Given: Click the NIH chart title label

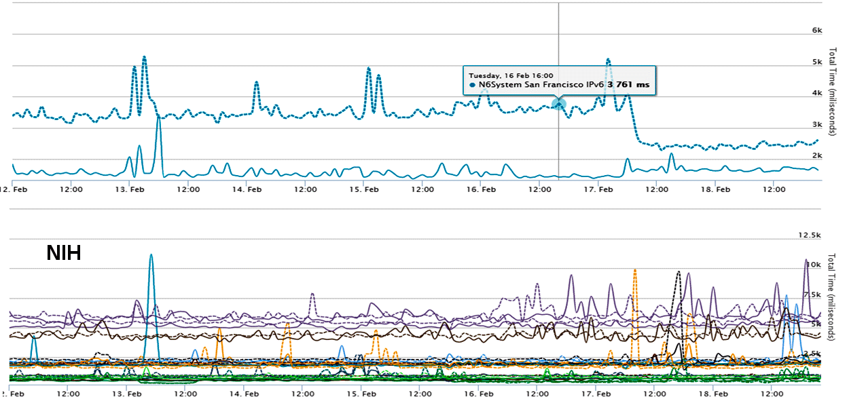Looking at the screenshot, I should pos(64,253).
